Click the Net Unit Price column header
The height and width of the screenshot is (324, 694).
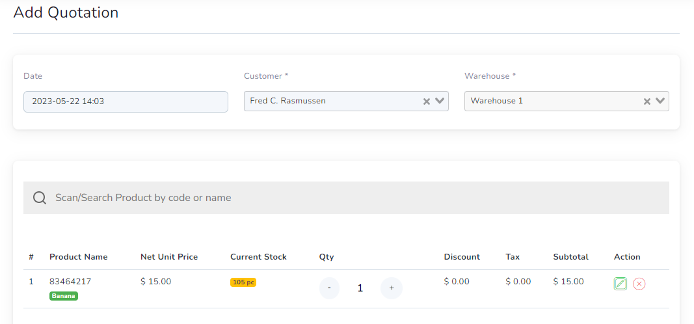coord(169,257)
